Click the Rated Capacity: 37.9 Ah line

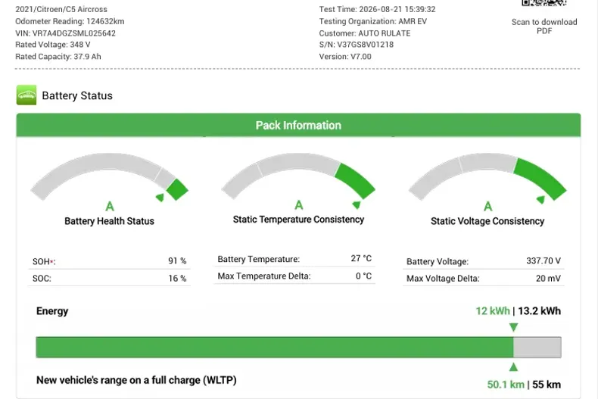(x=58, y=57)
